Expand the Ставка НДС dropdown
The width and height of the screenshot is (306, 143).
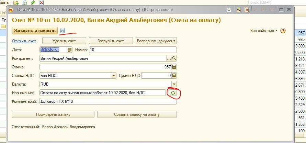[x=113, y=76]
